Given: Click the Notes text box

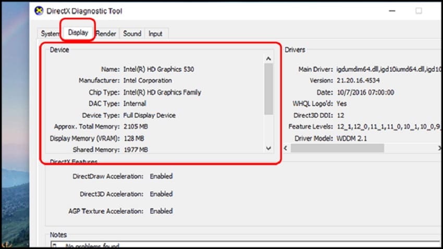Looking at the screenshot, I should pos(246,244).
